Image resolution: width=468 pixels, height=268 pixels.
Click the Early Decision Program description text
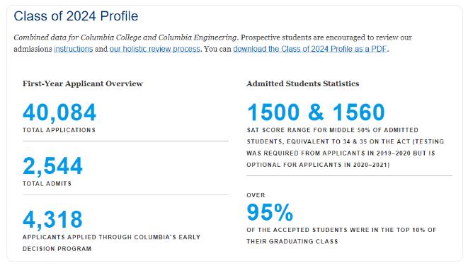click(112, 243)
